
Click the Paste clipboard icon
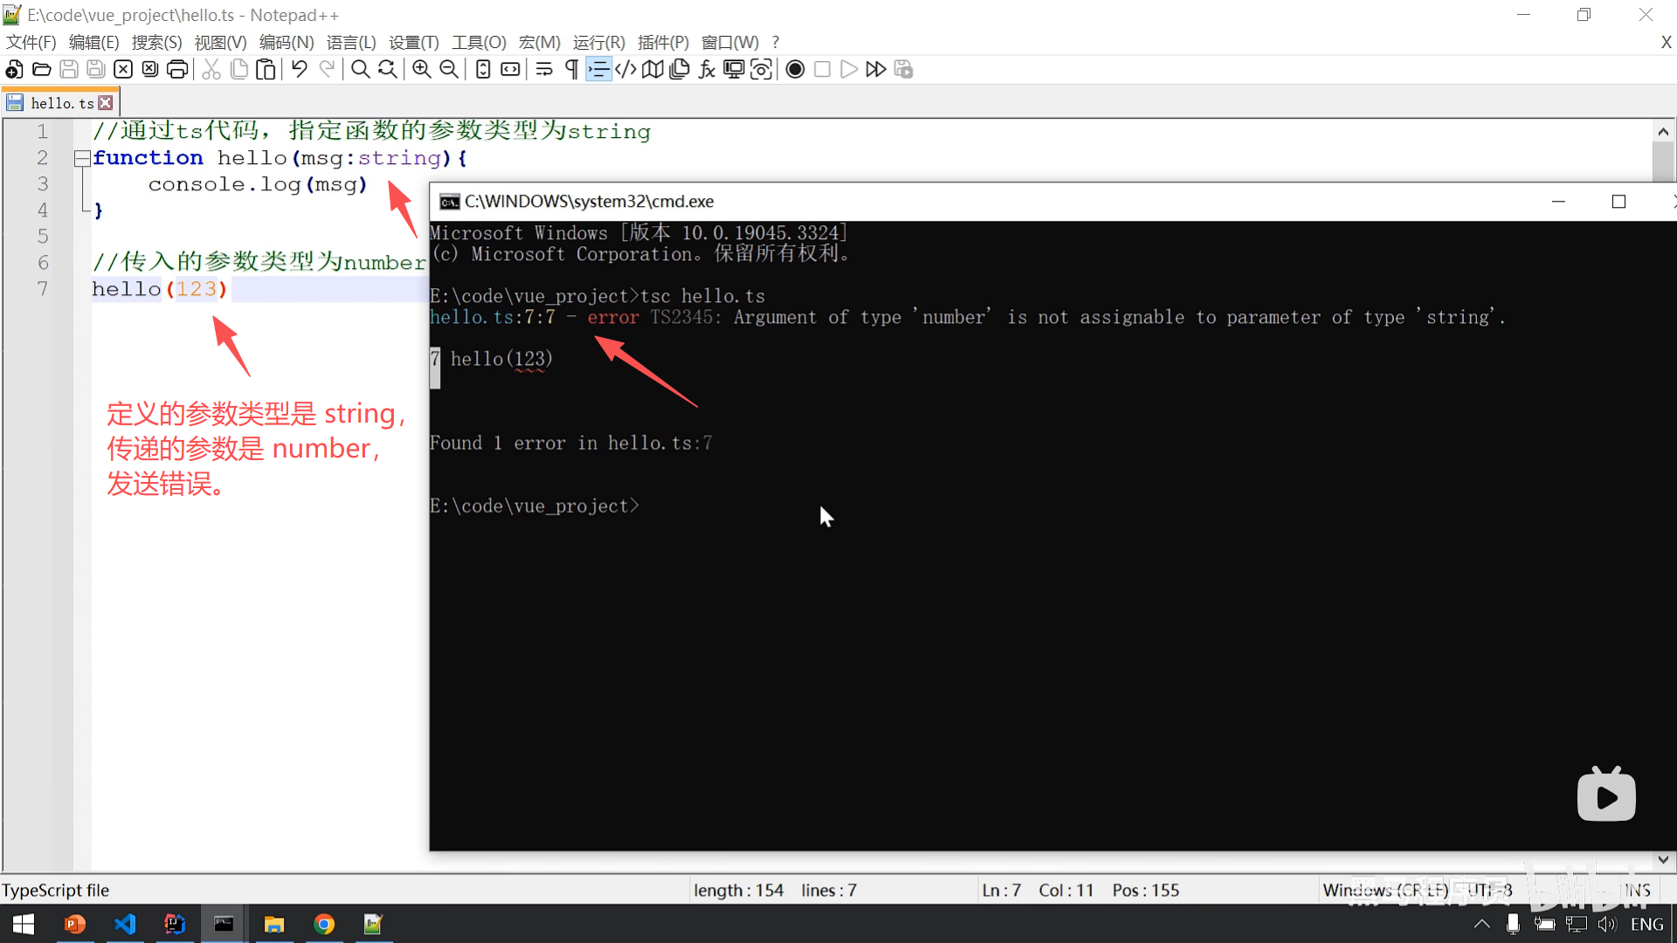point(266,70)
